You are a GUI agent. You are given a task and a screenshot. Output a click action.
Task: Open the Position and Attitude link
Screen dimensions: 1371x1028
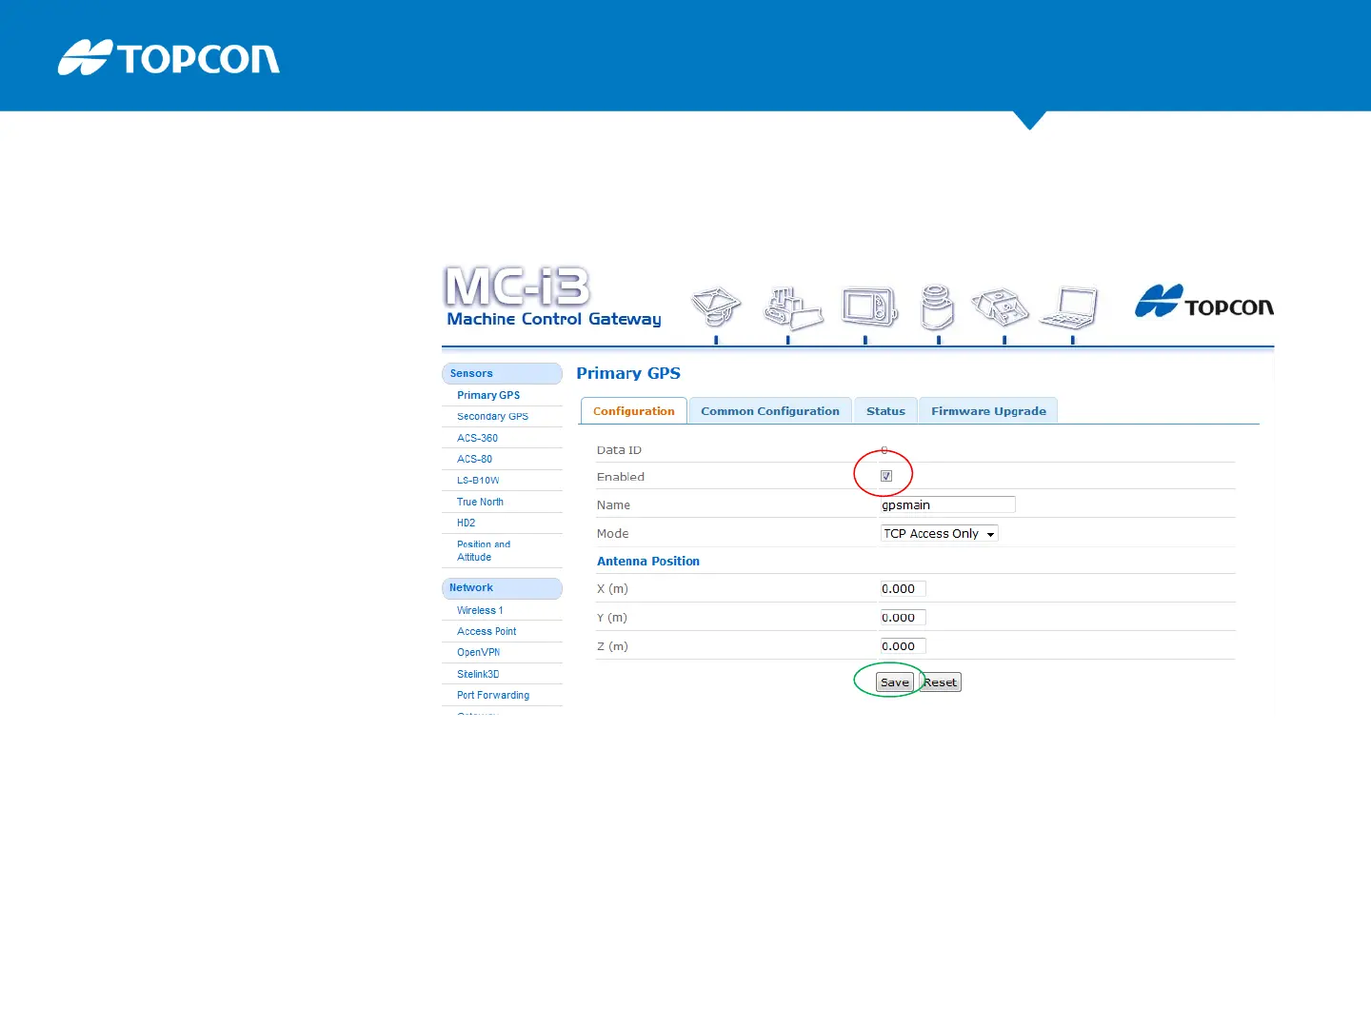[484, 551]
